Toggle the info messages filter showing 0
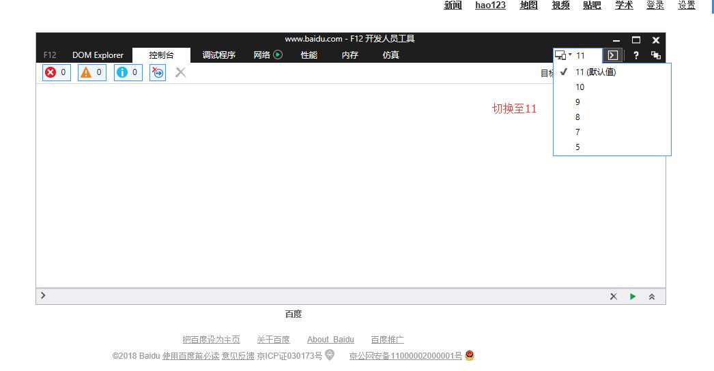714x371 pixels. coord(128,72)
